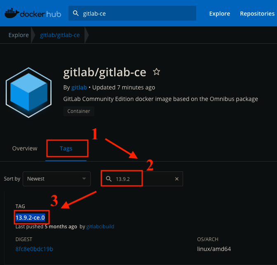Click the TAG label
Viewport: 277px width, 265px height.
(20, 206)
